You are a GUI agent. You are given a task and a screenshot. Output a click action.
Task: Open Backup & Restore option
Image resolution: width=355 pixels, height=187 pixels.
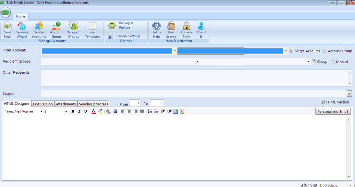tap(121, 25)
